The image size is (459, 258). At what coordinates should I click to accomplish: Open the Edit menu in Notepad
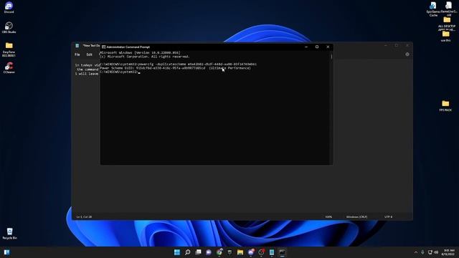coord(89,54)
